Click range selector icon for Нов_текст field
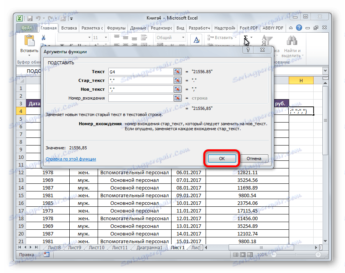The height and width of the screenshot is (273, 345). point(177,89)
